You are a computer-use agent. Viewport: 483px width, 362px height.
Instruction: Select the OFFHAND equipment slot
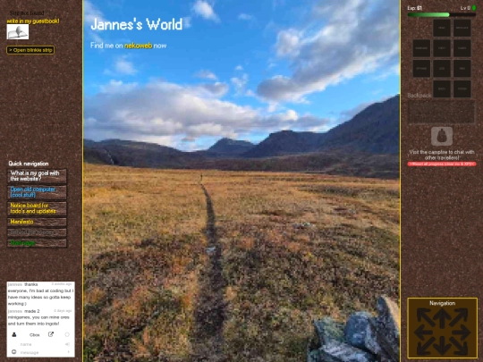coord(421,69)
